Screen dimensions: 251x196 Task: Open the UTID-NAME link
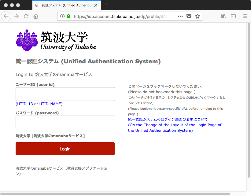pyautogui.click(x=50, y=104)
